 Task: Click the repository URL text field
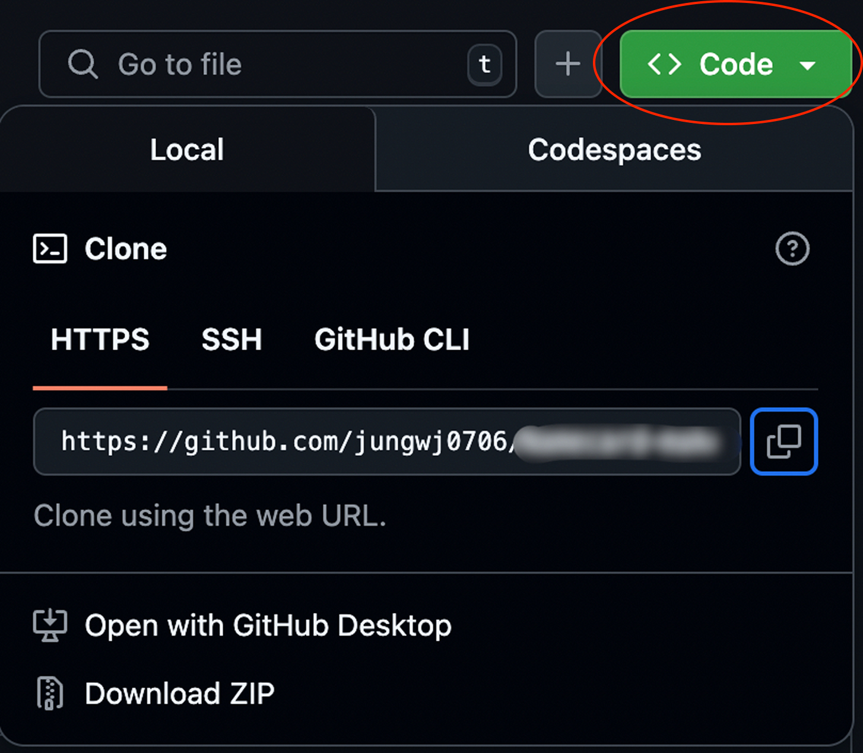(387, 441)
